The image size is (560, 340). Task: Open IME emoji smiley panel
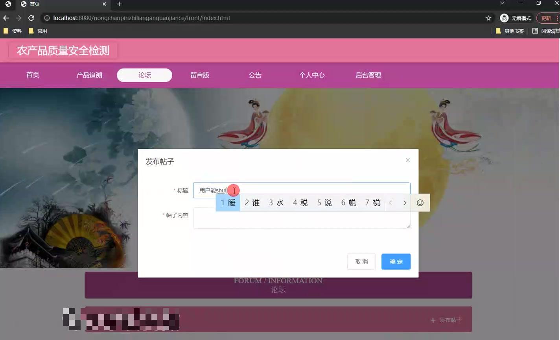coord(420,203)
